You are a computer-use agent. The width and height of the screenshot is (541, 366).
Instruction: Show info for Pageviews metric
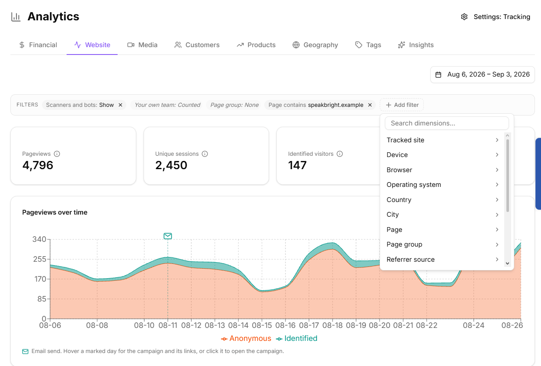coord(57,154)
